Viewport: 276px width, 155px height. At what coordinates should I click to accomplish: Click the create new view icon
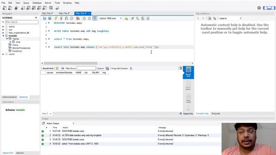34,8
